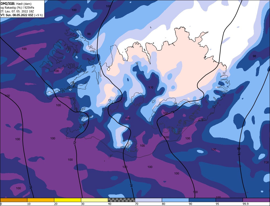Click the '30' legend tick label

83,204
